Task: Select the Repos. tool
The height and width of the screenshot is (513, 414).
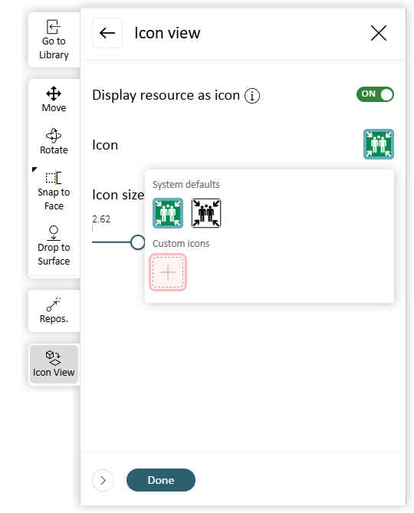Action: (54, 311)
